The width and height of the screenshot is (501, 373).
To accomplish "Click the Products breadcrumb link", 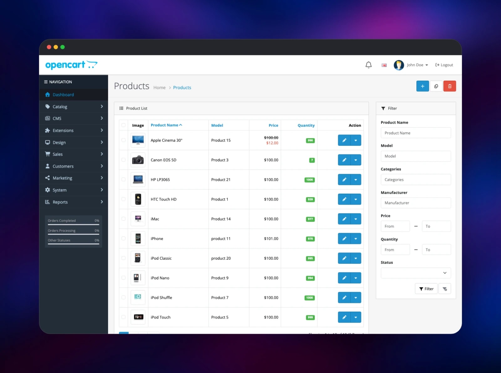I will point(182,88).
